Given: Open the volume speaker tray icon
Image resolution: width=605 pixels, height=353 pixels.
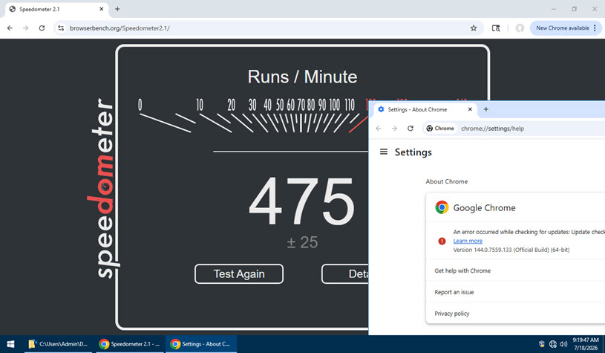Looking at the screenshot, I should coord(563,344).
